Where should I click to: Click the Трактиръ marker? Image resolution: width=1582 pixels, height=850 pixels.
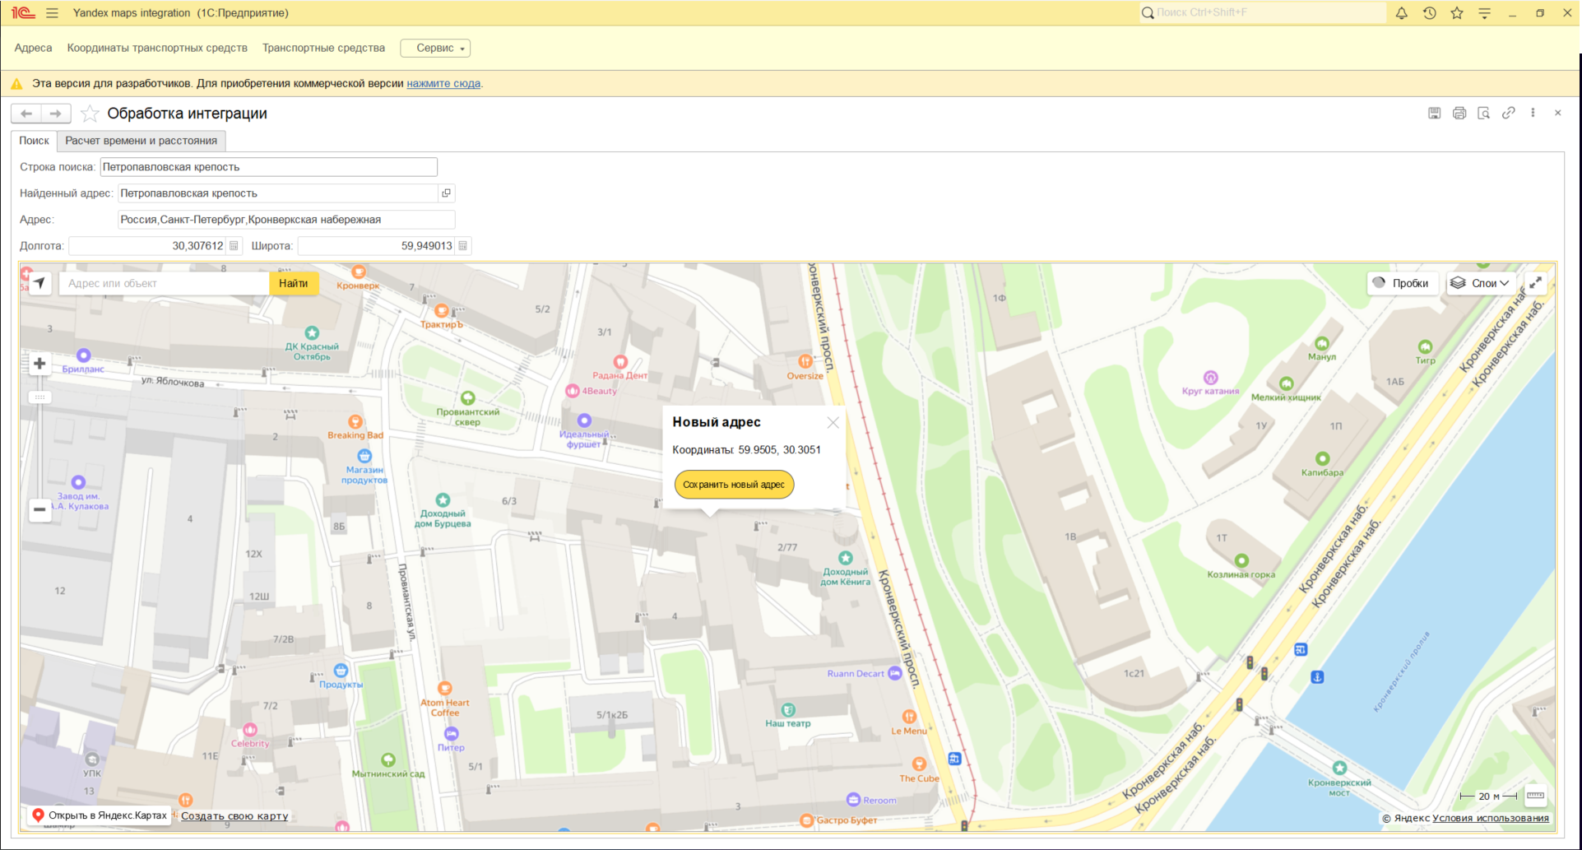coord(442,310)
